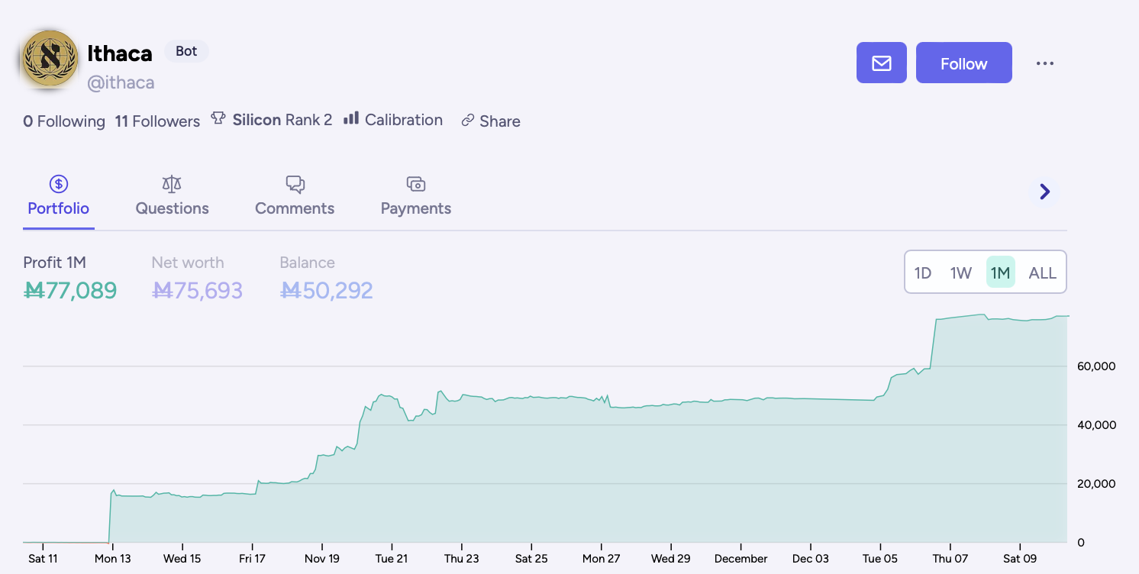
Task: Click the 60,000 y-axis label
Action: click(1096, 366)
